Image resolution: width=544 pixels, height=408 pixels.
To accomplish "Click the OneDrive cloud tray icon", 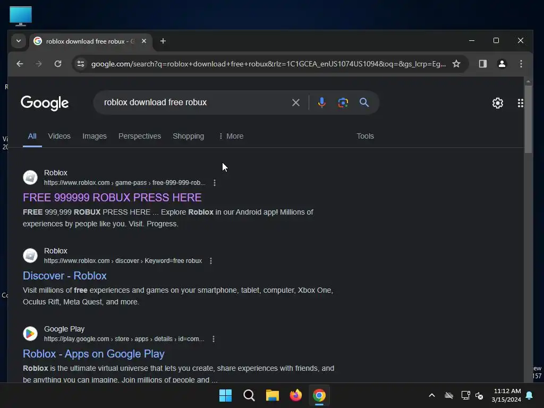I will [449, 395].
